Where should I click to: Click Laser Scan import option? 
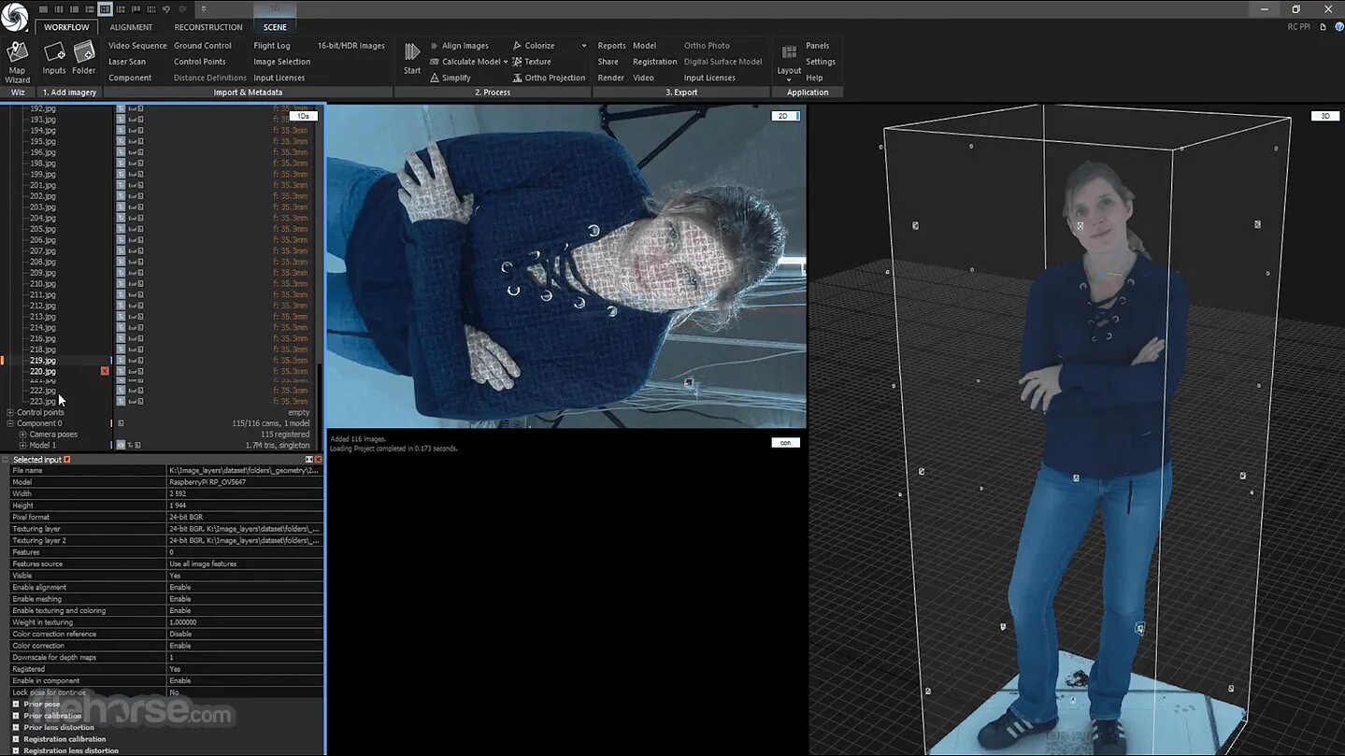(127, 62)
